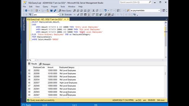
Task: Open an Analysis Services MDX Query
Action: [x=78, y=11]
